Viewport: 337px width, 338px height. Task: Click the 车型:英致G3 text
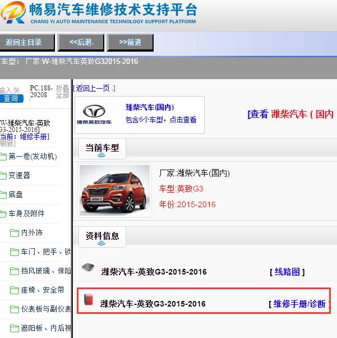tap(181, 189)
